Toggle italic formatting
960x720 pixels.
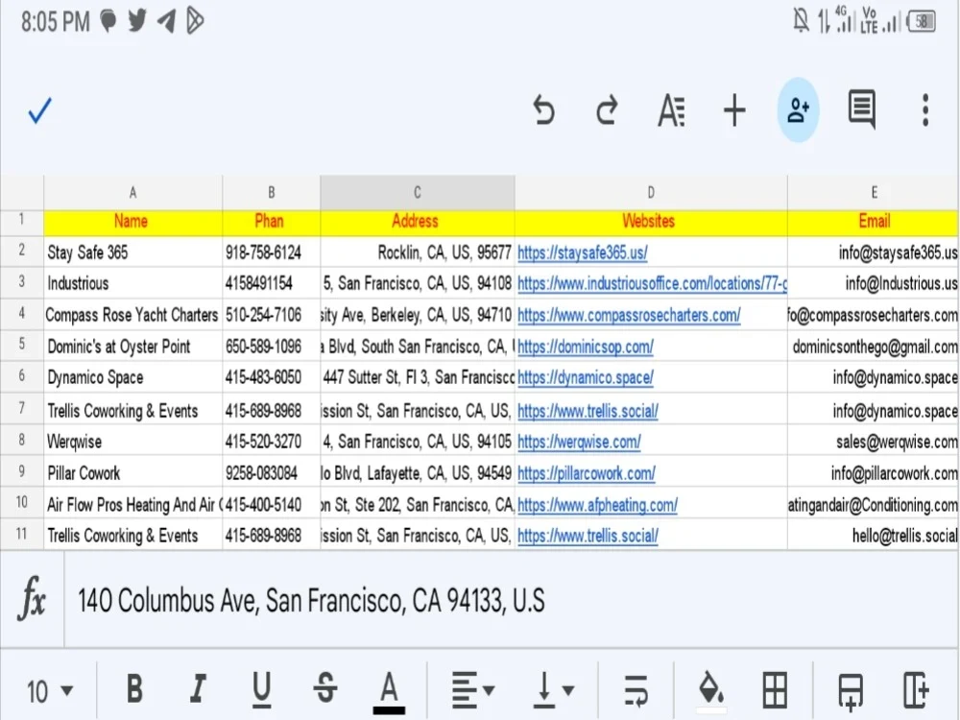[x=198, y=687]
